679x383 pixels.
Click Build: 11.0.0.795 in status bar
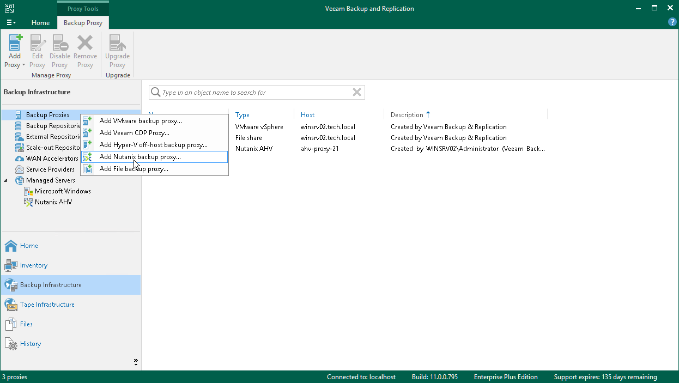(435, 377)
